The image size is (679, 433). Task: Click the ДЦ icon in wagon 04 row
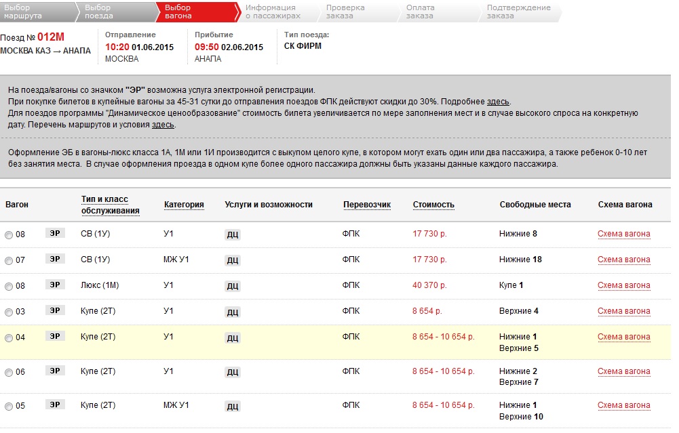[x=232, y=337]
